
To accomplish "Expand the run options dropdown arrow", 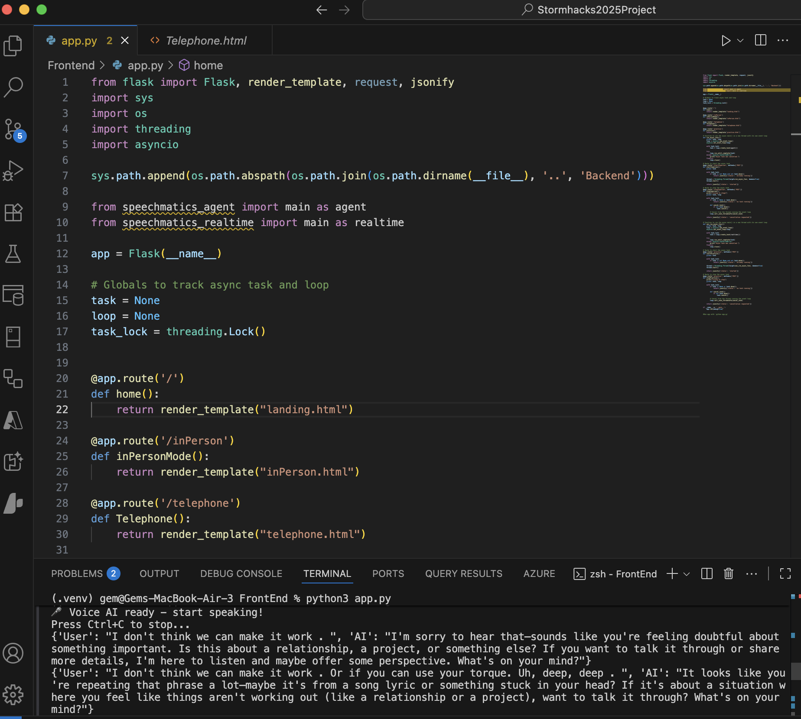I will click(x=740, y=41).
